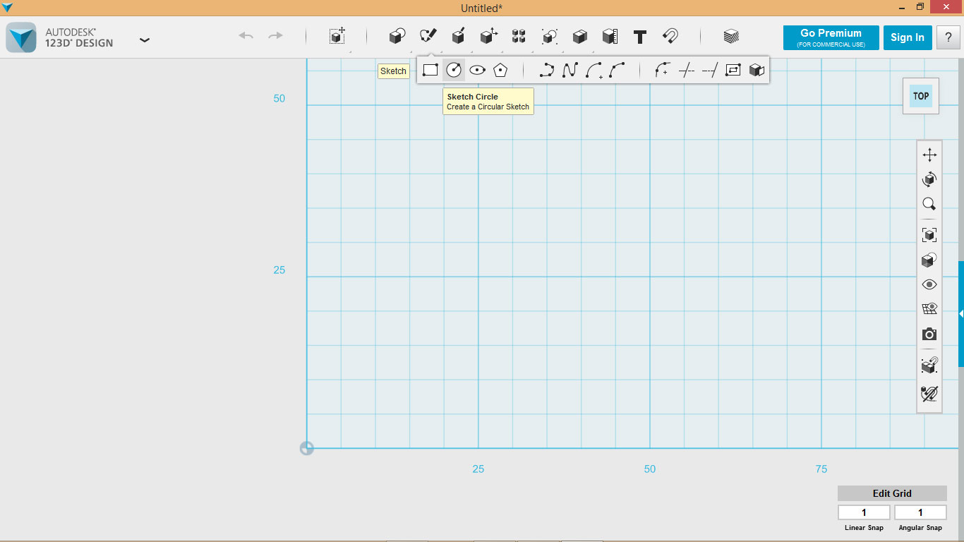Click the TOP view cube label

click(920, 96)
